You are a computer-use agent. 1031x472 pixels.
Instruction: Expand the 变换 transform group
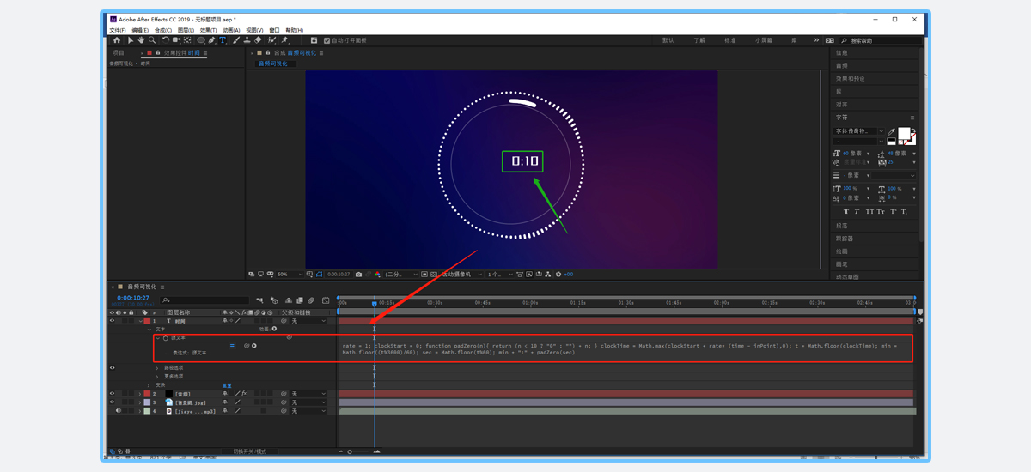click(149, 385)
